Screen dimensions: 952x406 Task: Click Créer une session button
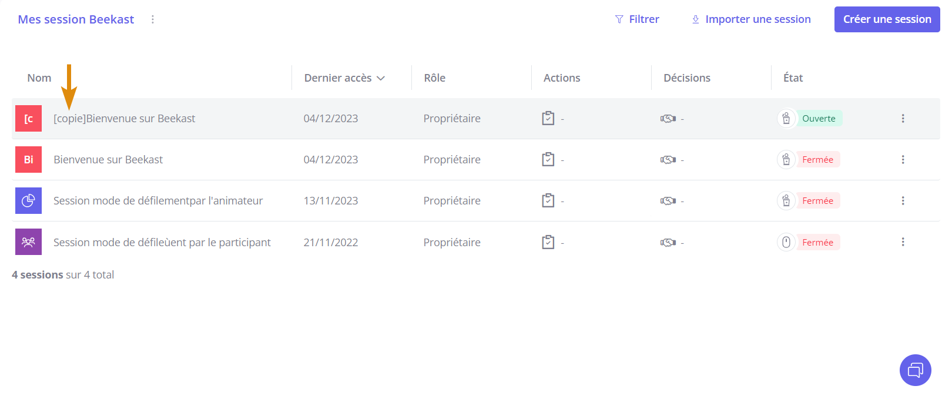pos(887,19)
